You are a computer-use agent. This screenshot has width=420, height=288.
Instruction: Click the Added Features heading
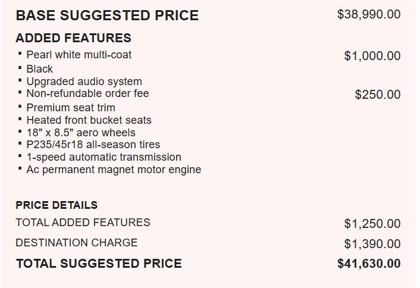pyautogui.click(x=73, y=37)
